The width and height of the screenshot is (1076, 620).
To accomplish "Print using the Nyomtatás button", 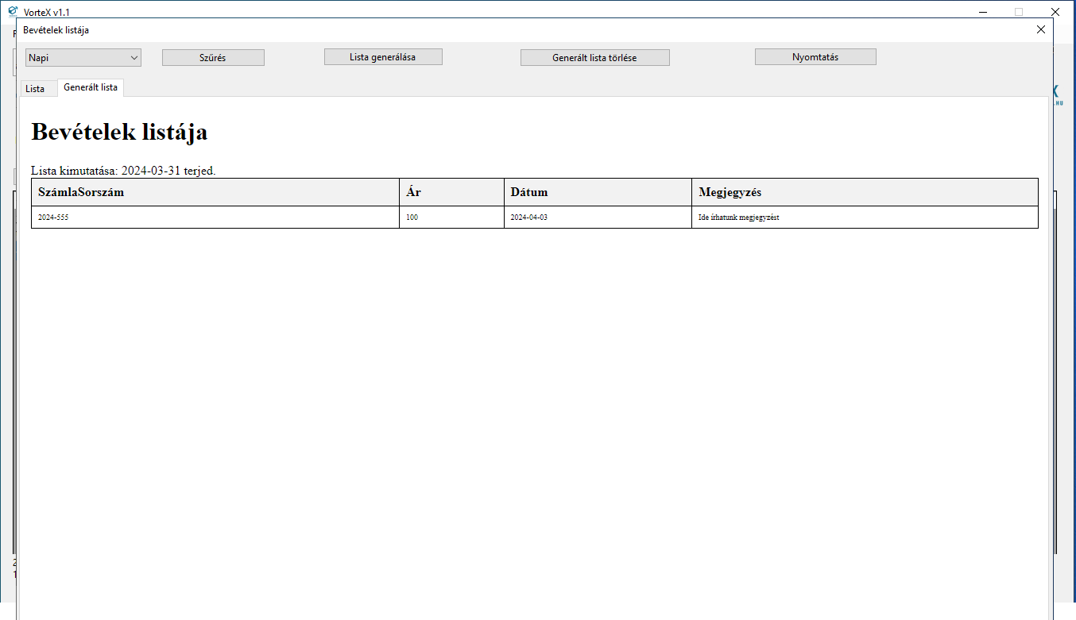I will point(815,57).
